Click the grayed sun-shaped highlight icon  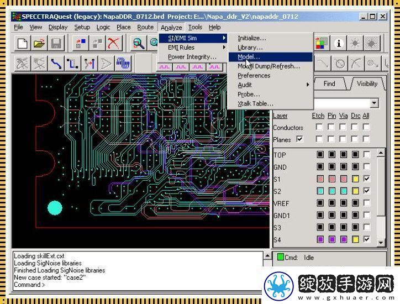pos(355,44)
